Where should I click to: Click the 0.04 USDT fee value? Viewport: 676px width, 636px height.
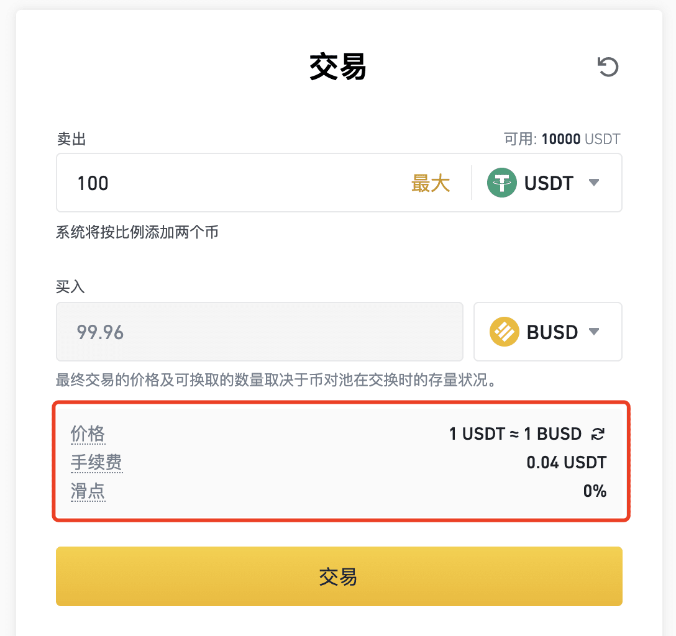coord(567,462)
